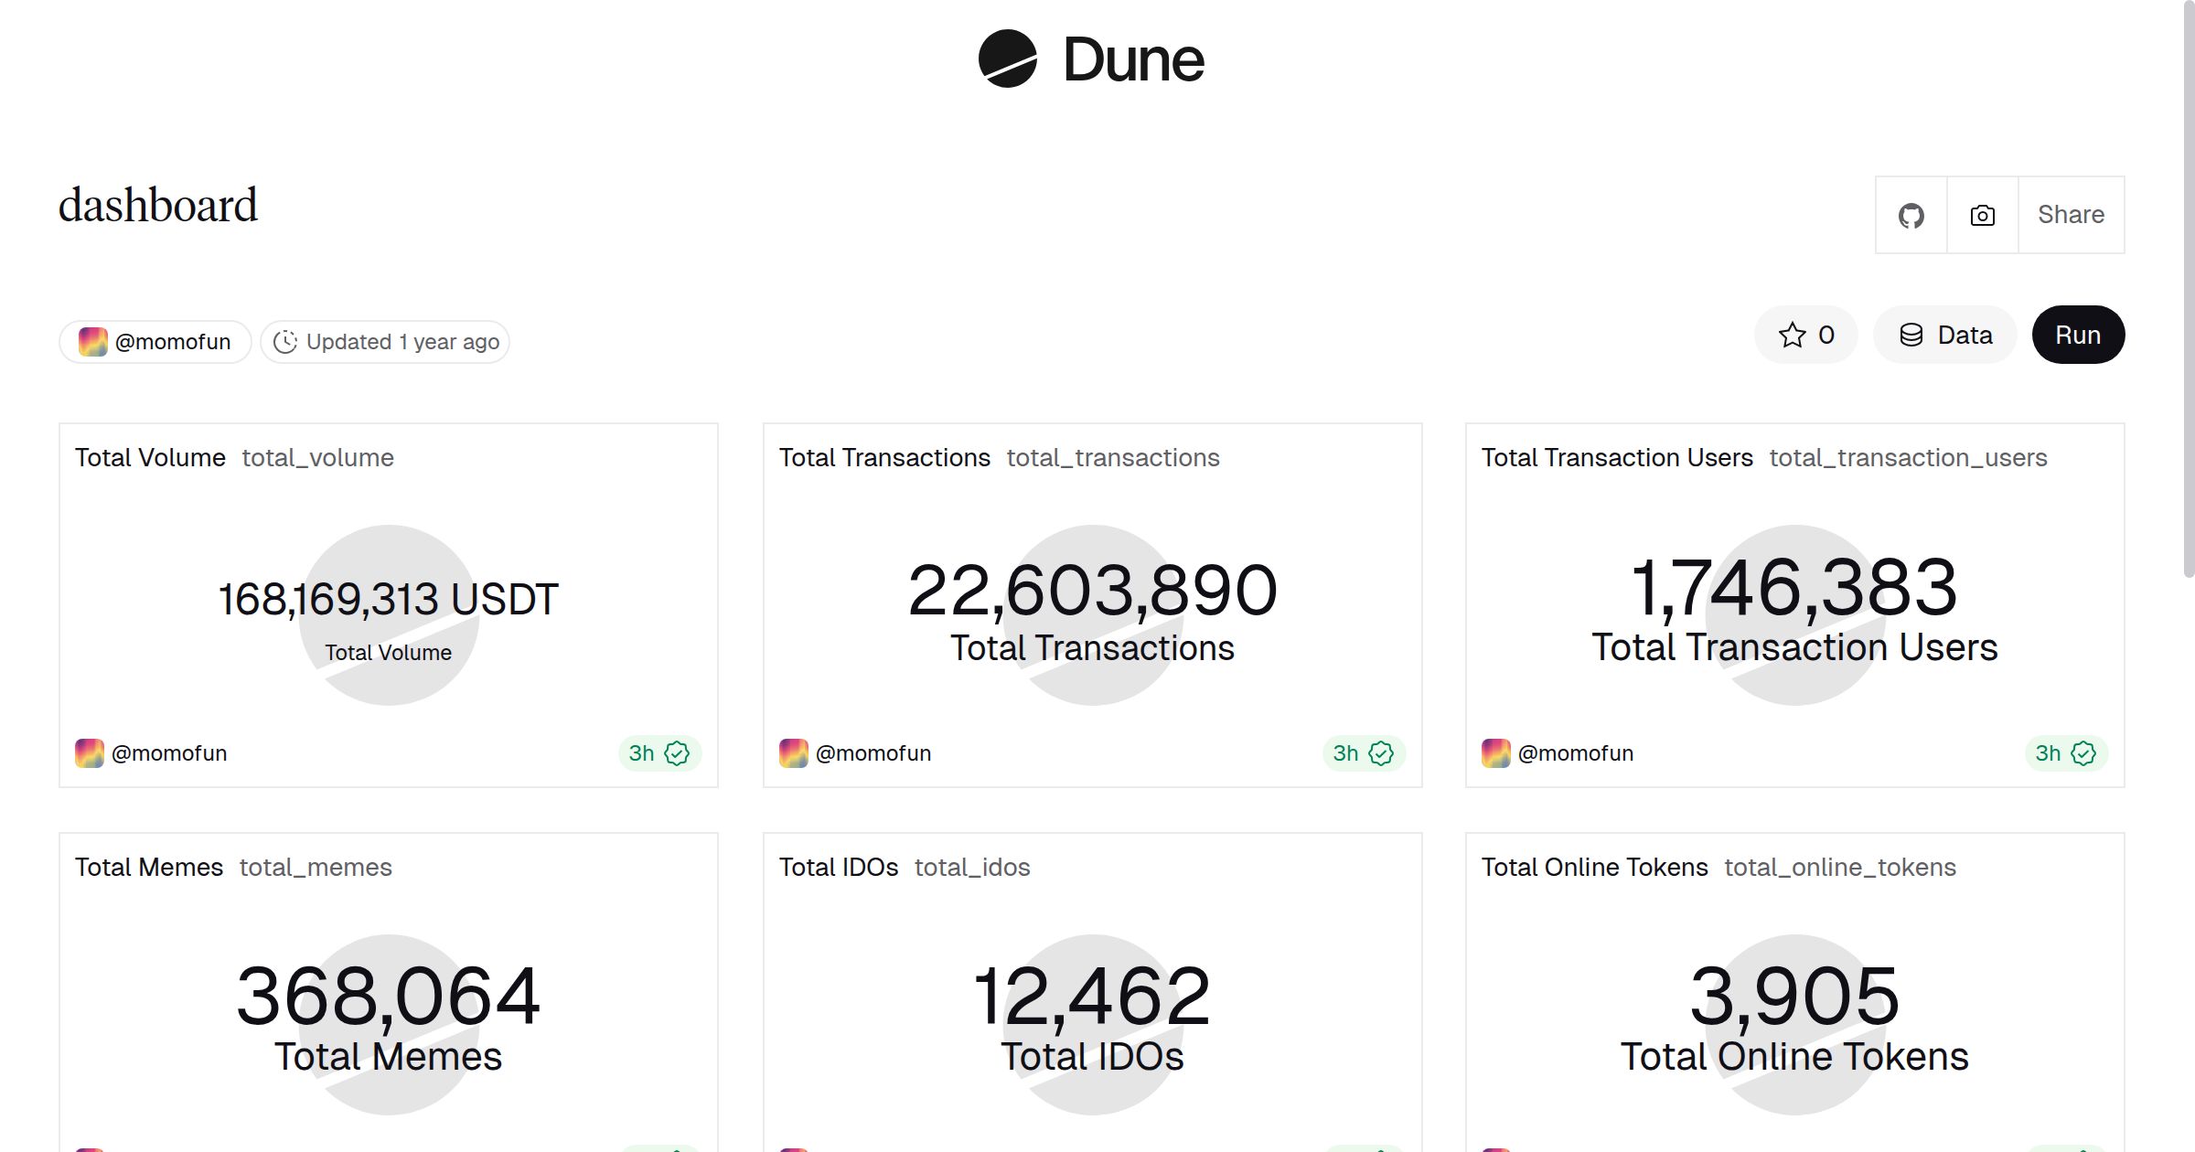Open the GitHub icon in the toolbar

(1911, 215)
